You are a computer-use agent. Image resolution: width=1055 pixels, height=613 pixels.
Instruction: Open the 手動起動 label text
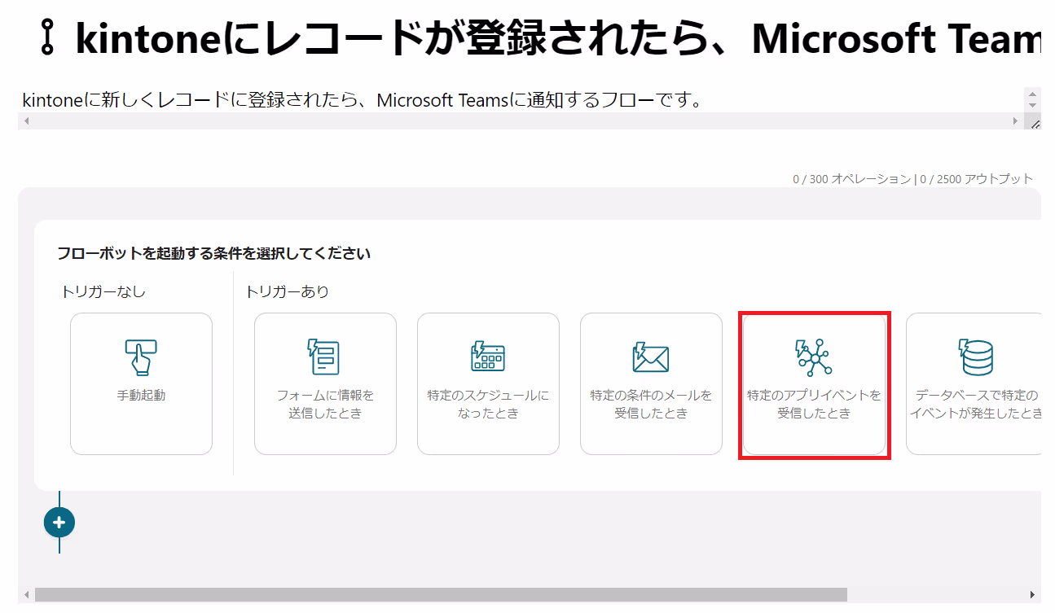pos(141,396)
